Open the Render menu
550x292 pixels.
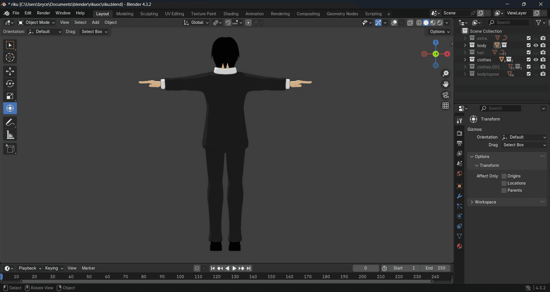(x=44, y=13)
